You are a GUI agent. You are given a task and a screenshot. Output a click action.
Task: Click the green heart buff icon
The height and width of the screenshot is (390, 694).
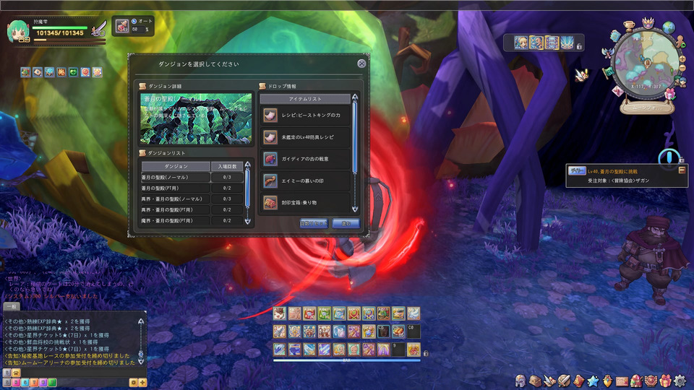coord(73,72)
